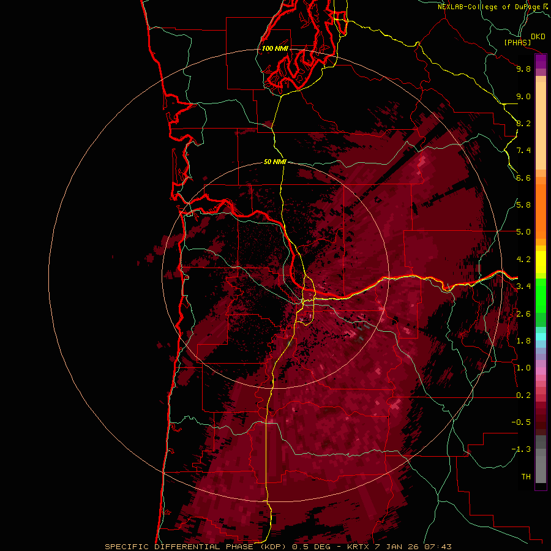Click the 1.0 value on the scale
Image resolution: width=551 pixels, height=551 pixels.
point(523,368)
